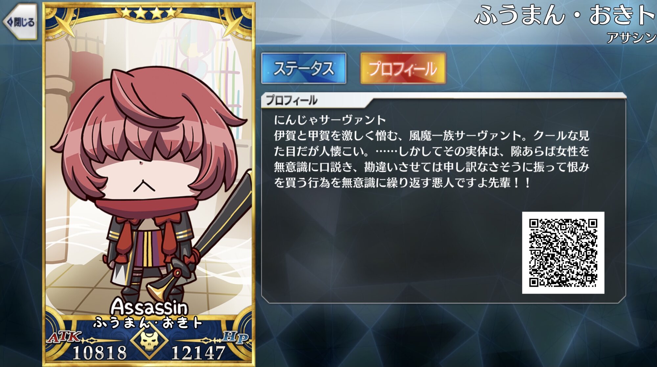Switch to the ステータス tab
Image resolution: width=657 pixels, height=367 pixels.
click(304, 68)
